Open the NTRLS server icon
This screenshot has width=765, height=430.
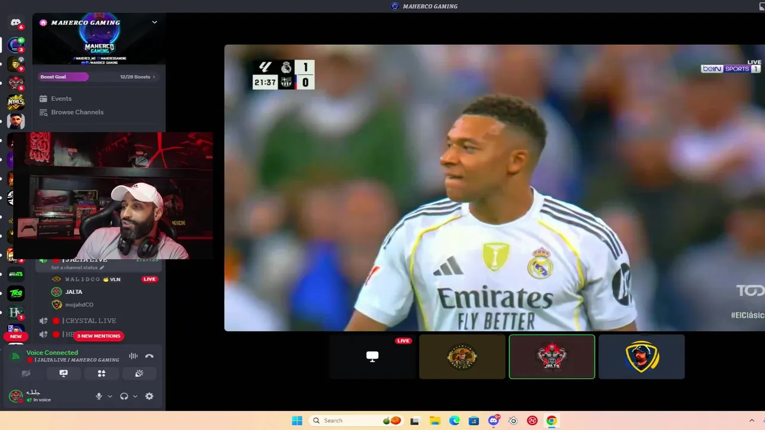16,102
